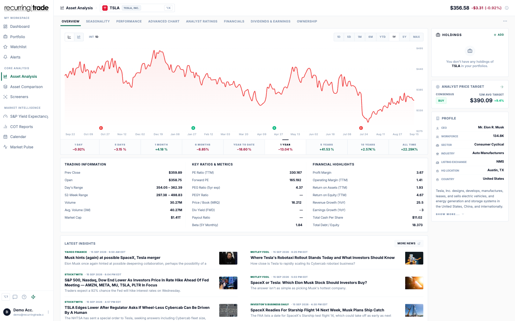Click the keyboard shortcuts help icon

(x=6, y=297)
